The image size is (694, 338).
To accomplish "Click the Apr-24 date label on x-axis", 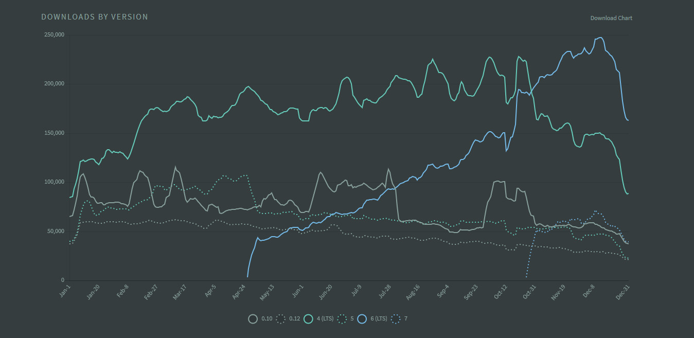I will pos(239,292).
